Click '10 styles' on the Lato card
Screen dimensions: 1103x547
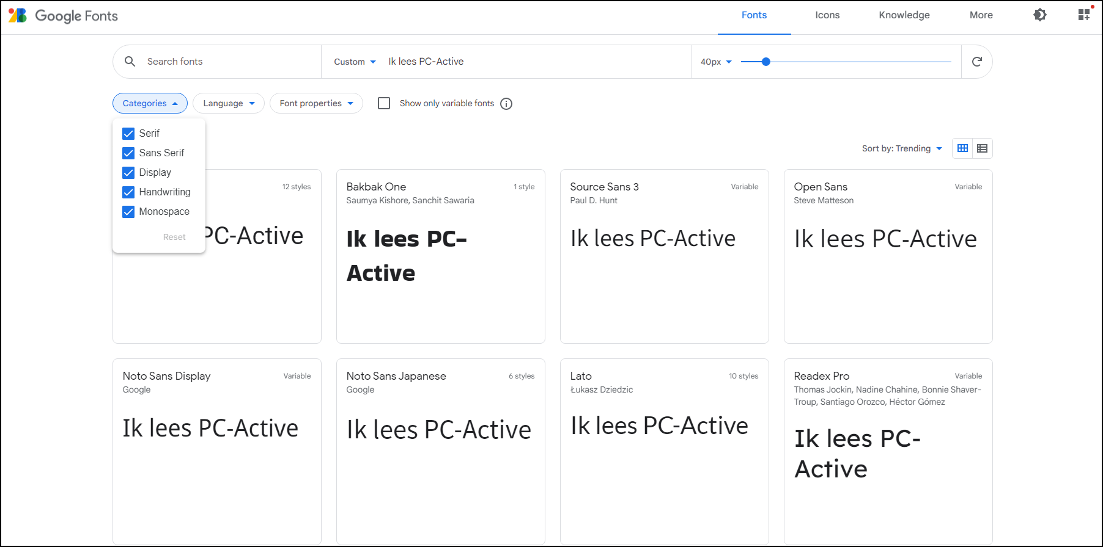pyautogui.click(x=743, y=376)
